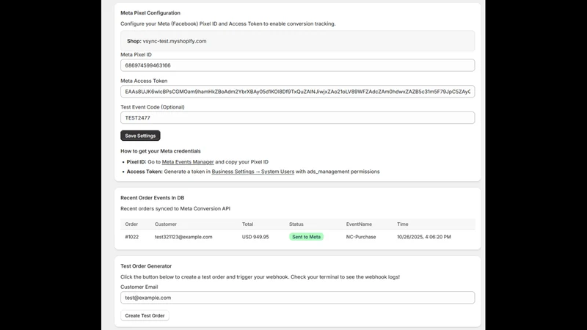Click the Meta Pixel ID label
This screenshot has height=330, width=587.
tap(136, 54)
